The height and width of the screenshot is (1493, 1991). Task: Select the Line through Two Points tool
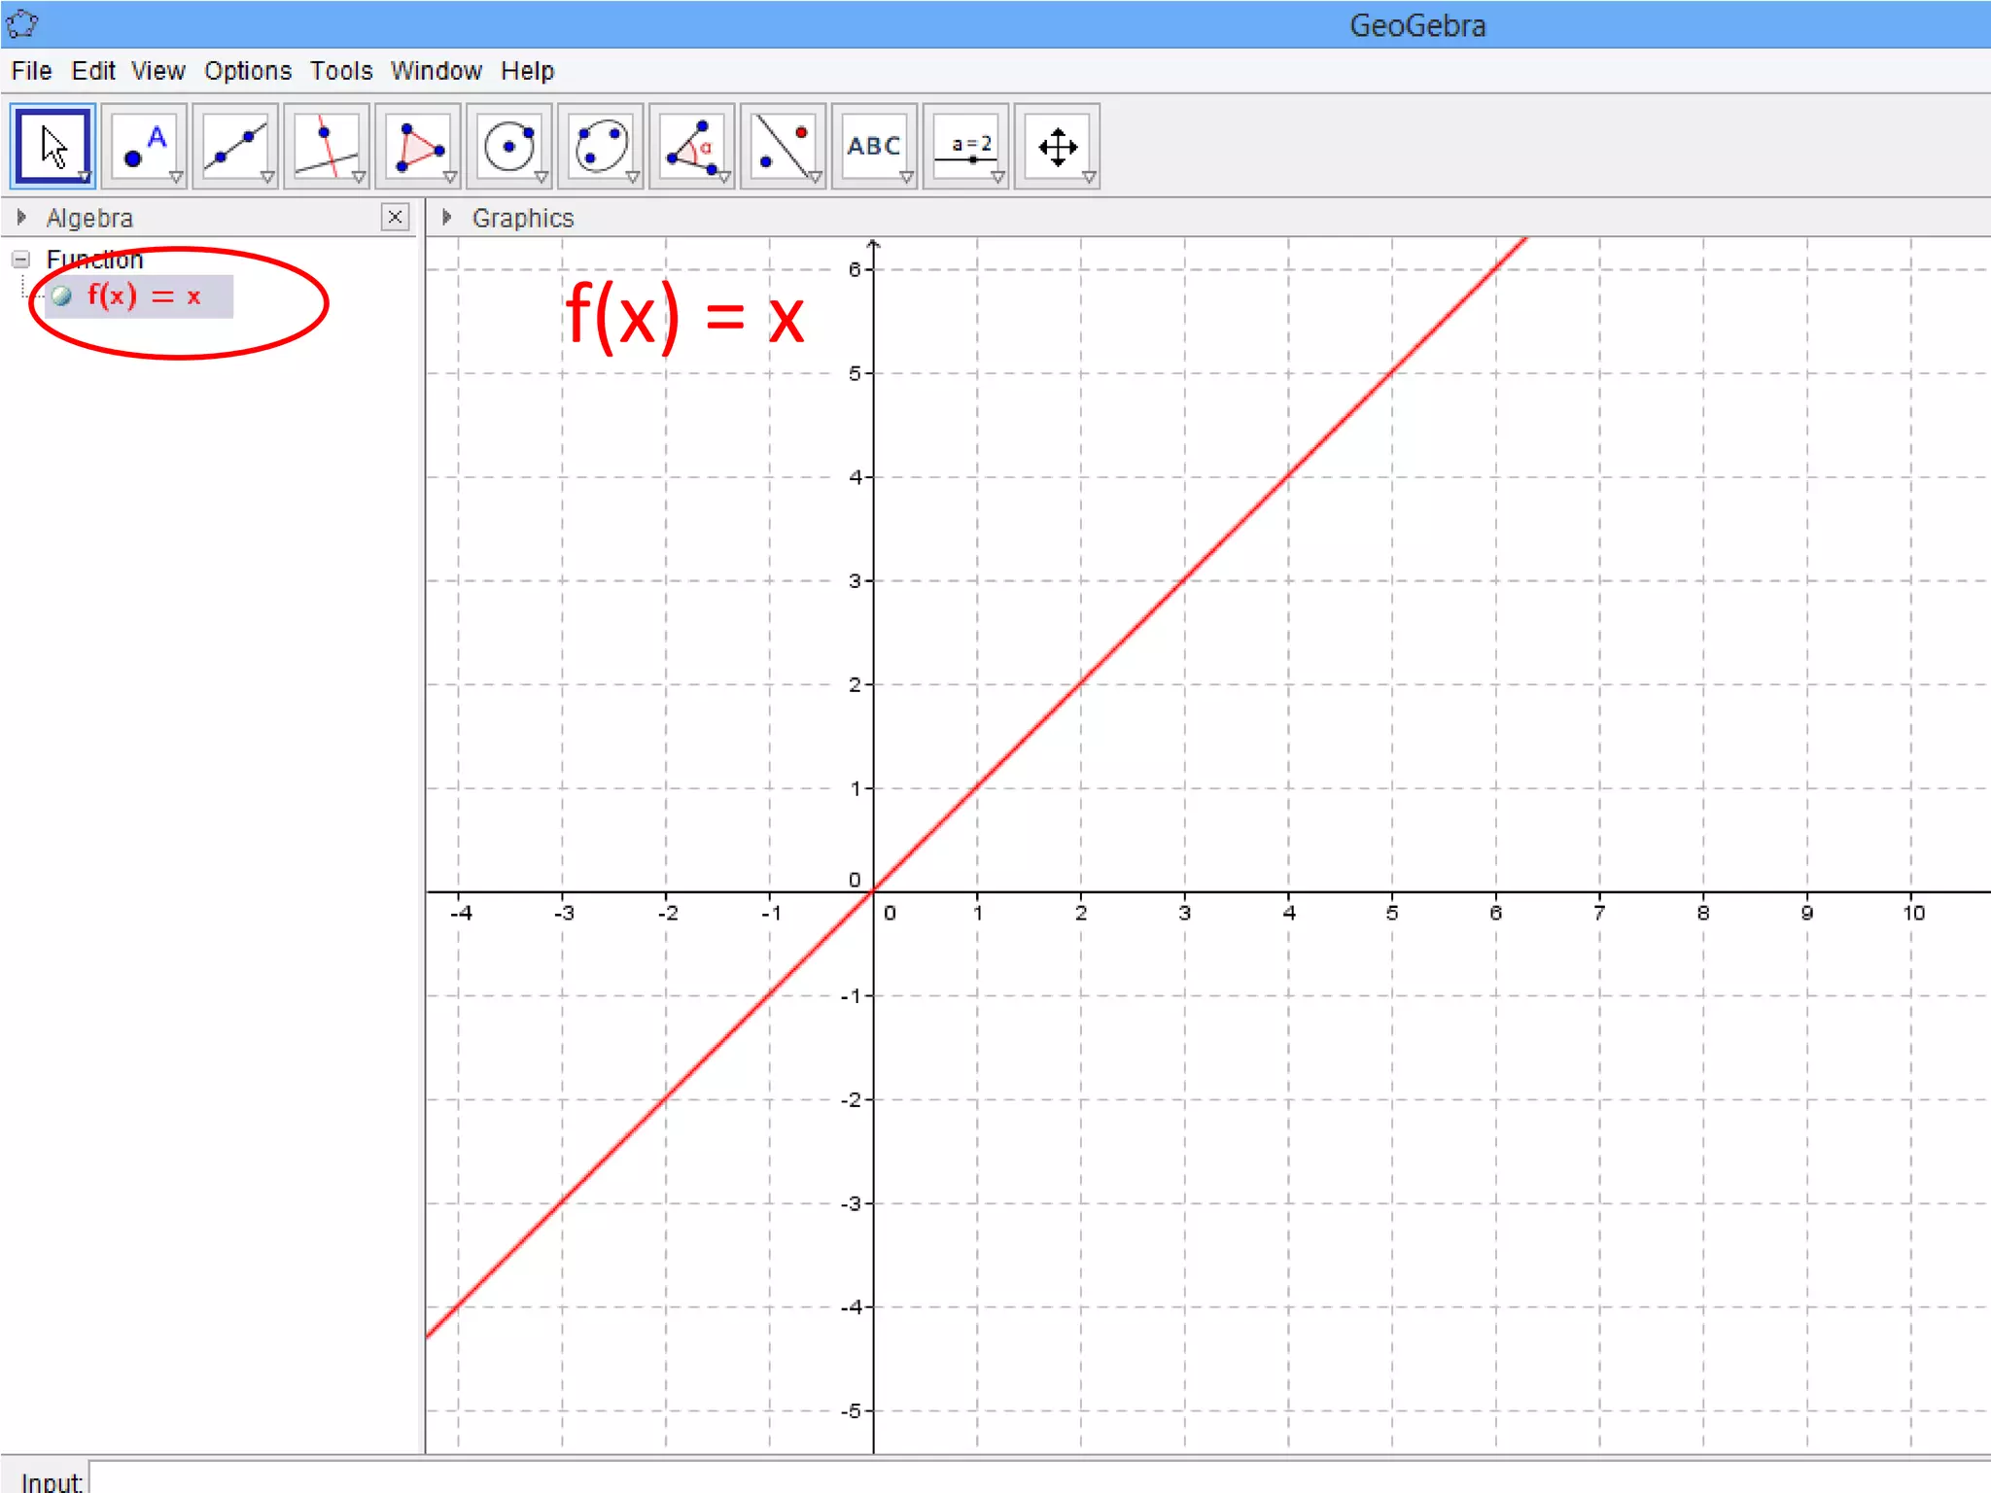tap(235, 146)
